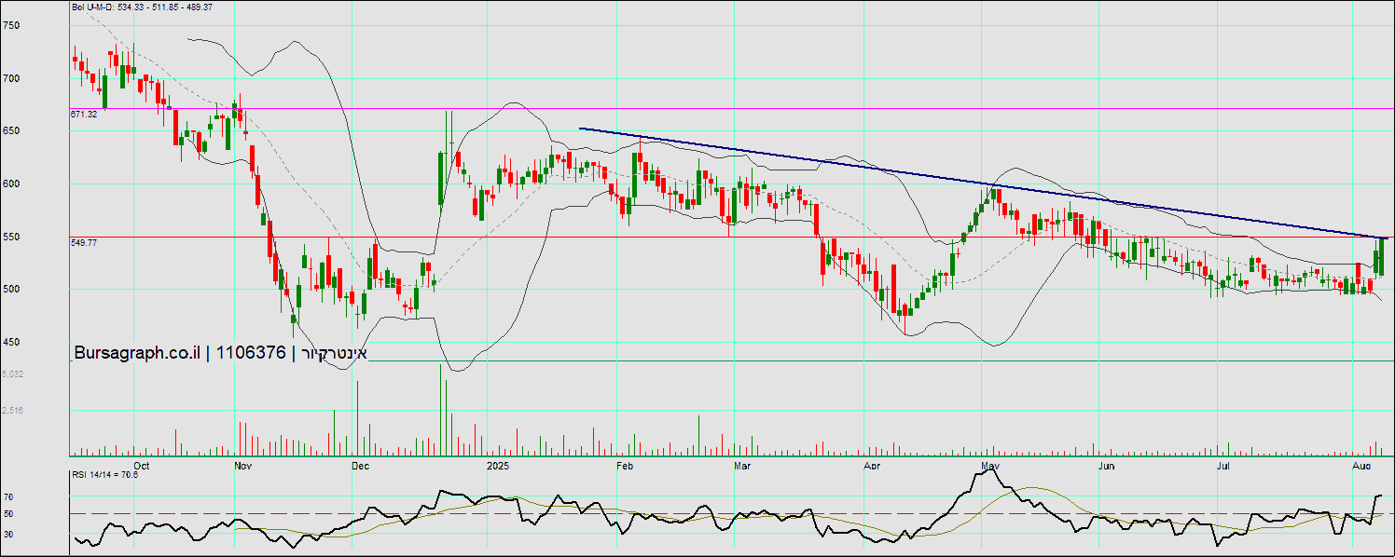Click the Feb month label on time axis
1395x557 pixels.
pyautogui.click(x=626, y=464)
